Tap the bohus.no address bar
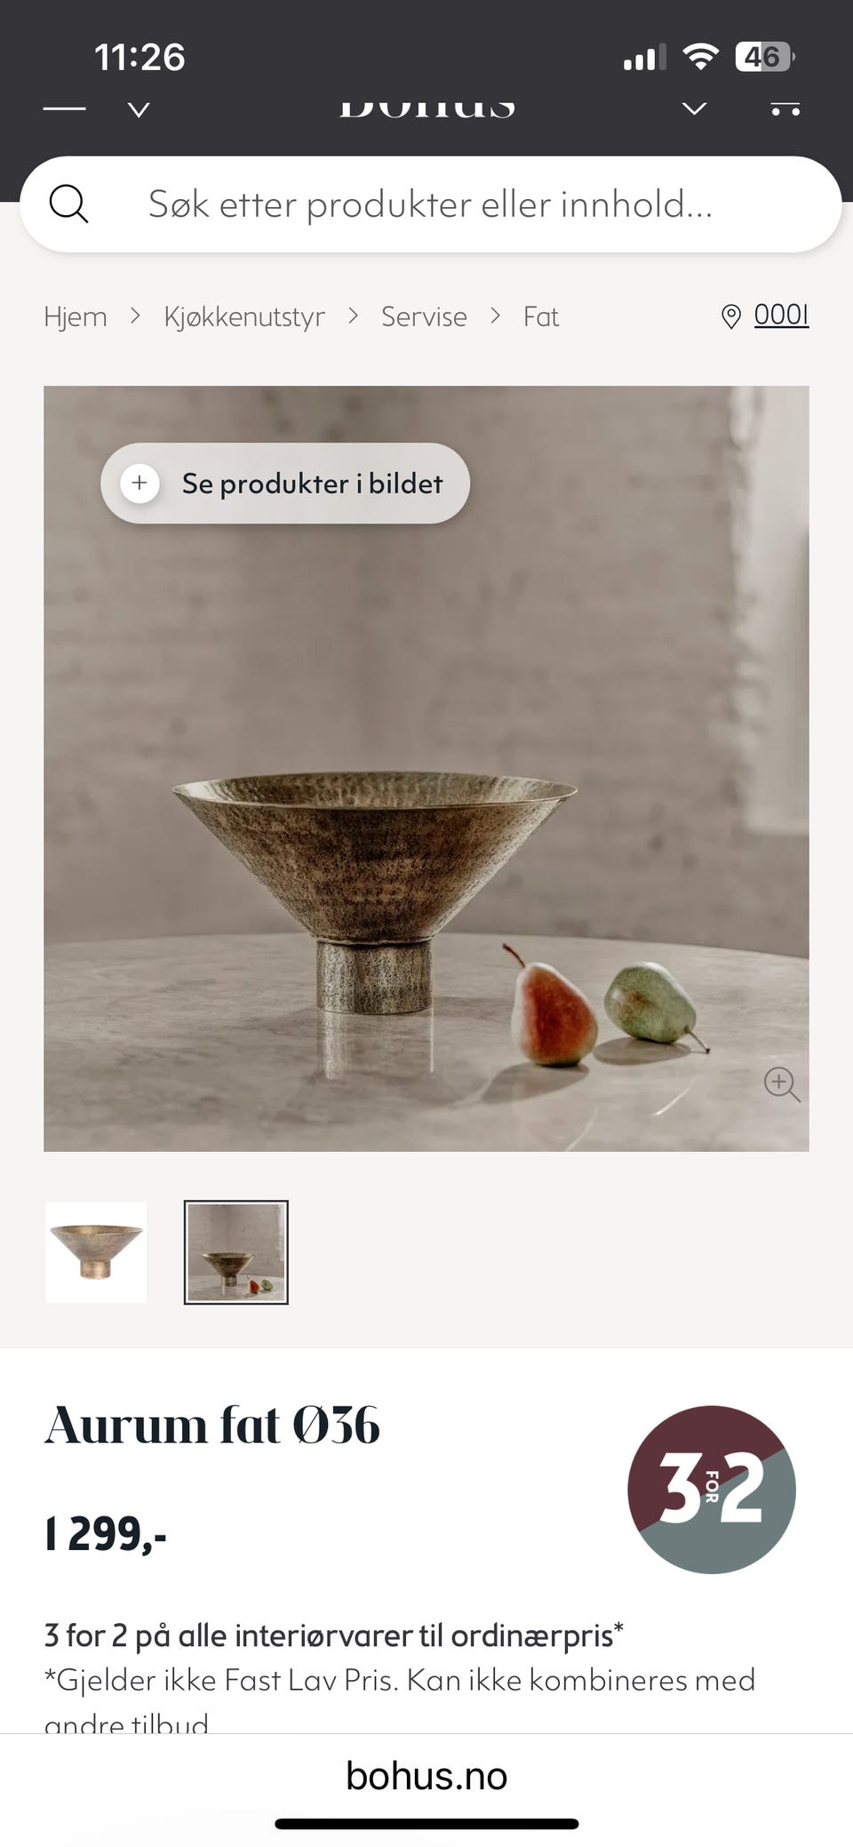Viewport: 853px width, 1847px height. coord(426,1776)
